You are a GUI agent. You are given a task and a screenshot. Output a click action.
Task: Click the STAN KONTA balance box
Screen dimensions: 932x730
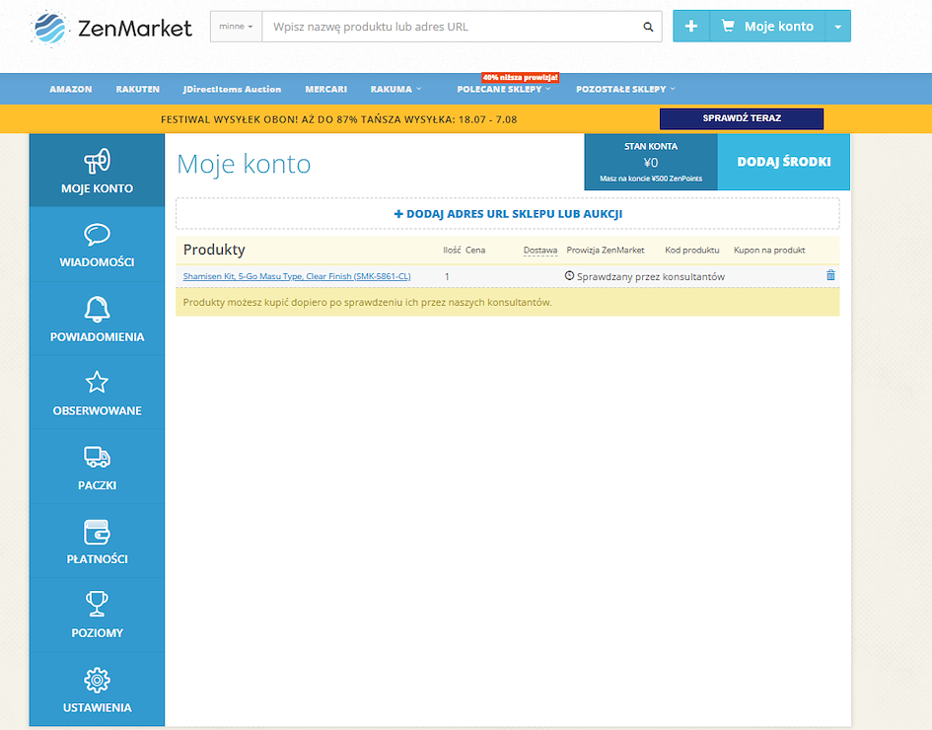click(651, 162)
